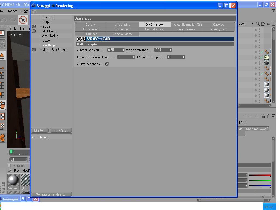280x210 pixels.
Task: Click the Multi-Pass... button
Action: (x=61, y=130)
